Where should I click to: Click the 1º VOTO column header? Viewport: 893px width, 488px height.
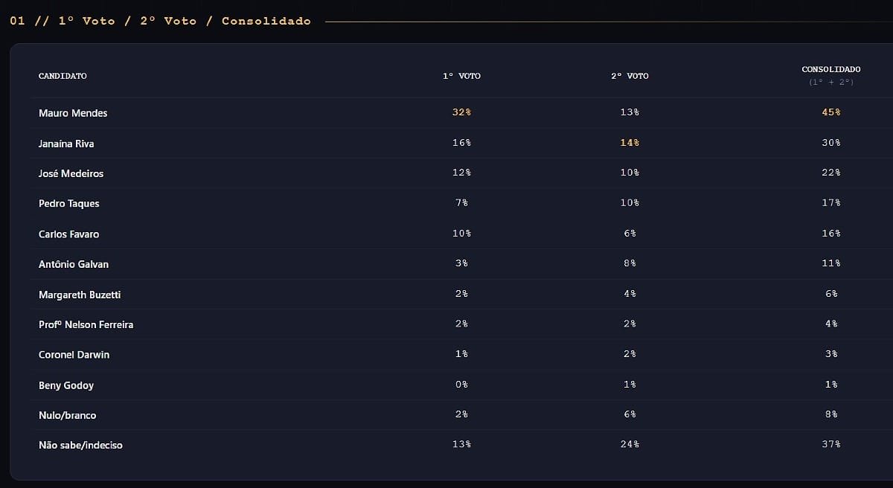click(x=461, y=76)
